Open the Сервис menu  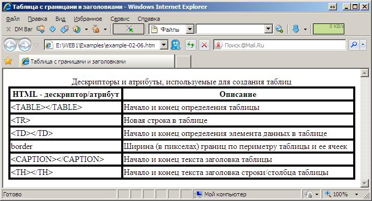click(120, 19)
